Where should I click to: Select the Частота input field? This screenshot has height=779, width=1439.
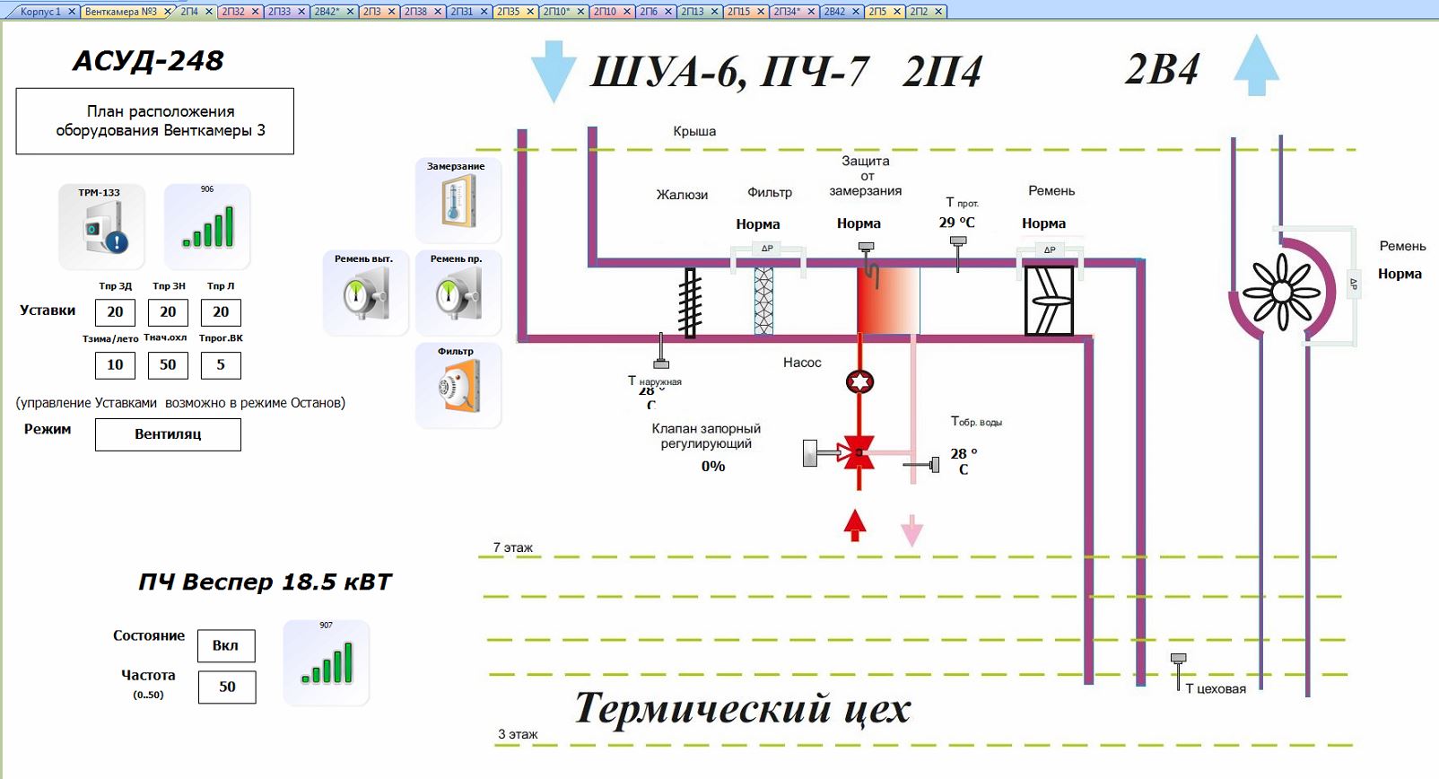coord(227,687)
